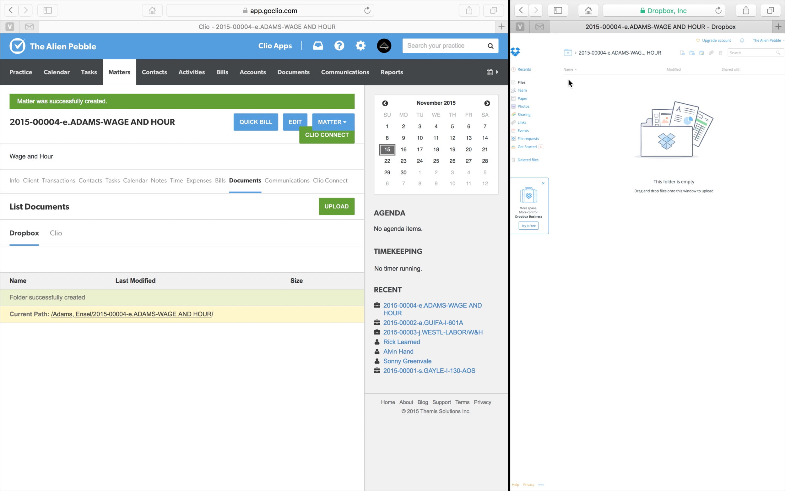Image resolution: width=785 pixels, height=491 pixels.
Task: Open File requests in Dropbox sidebar
Action: pos(528,139)
